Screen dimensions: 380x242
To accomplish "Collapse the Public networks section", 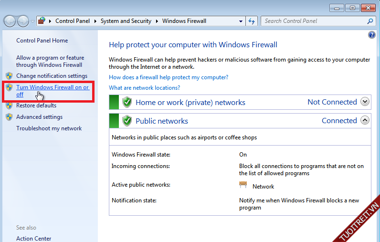I will 365,120.
